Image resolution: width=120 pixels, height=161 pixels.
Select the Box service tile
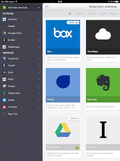pyautogui.click(x=63, y=41)
